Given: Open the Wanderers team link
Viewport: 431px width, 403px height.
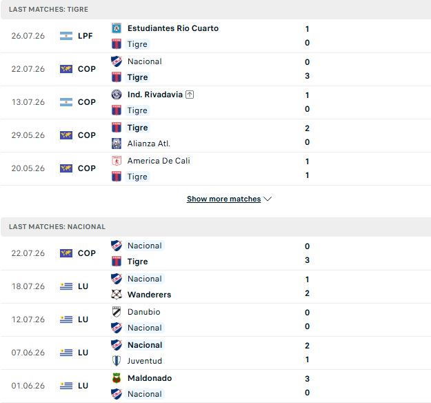Looking at the screenshot, I should pyautogui.click(x=149, y=295).
